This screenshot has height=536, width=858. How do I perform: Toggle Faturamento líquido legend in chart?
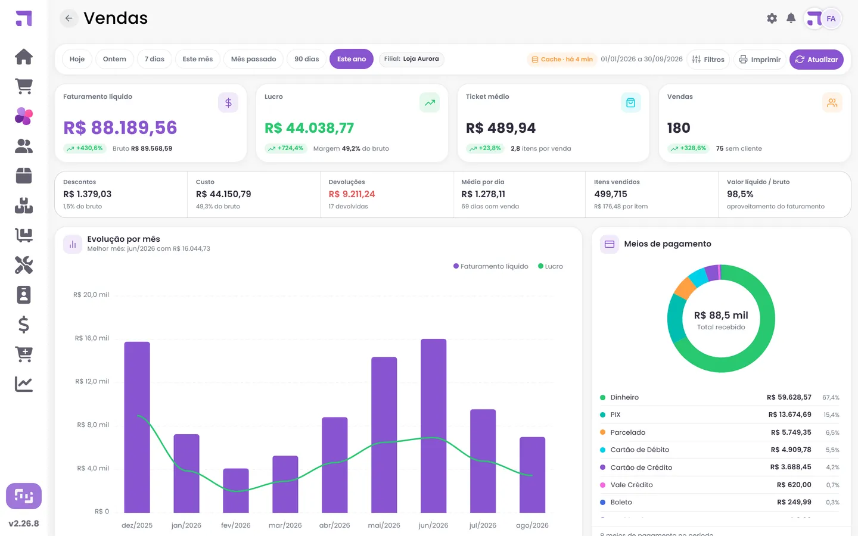tap(491, 266)
